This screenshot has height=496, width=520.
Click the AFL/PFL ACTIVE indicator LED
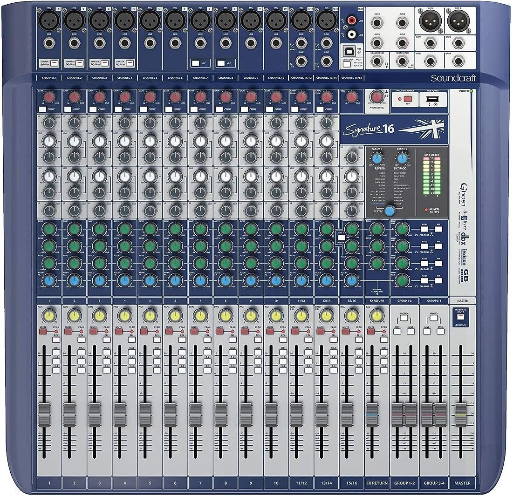(x=426, y=210)
